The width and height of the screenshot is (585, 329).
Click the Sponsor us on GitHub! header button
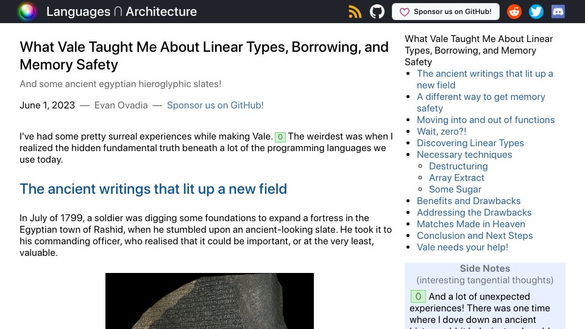pos(445,12)
